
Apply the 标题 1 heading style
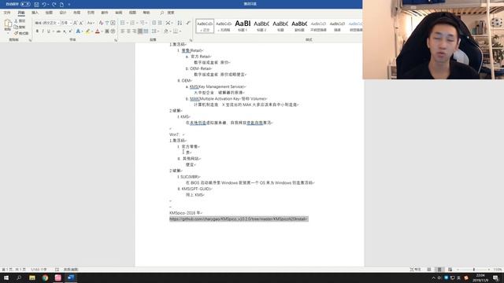[243, 26]
